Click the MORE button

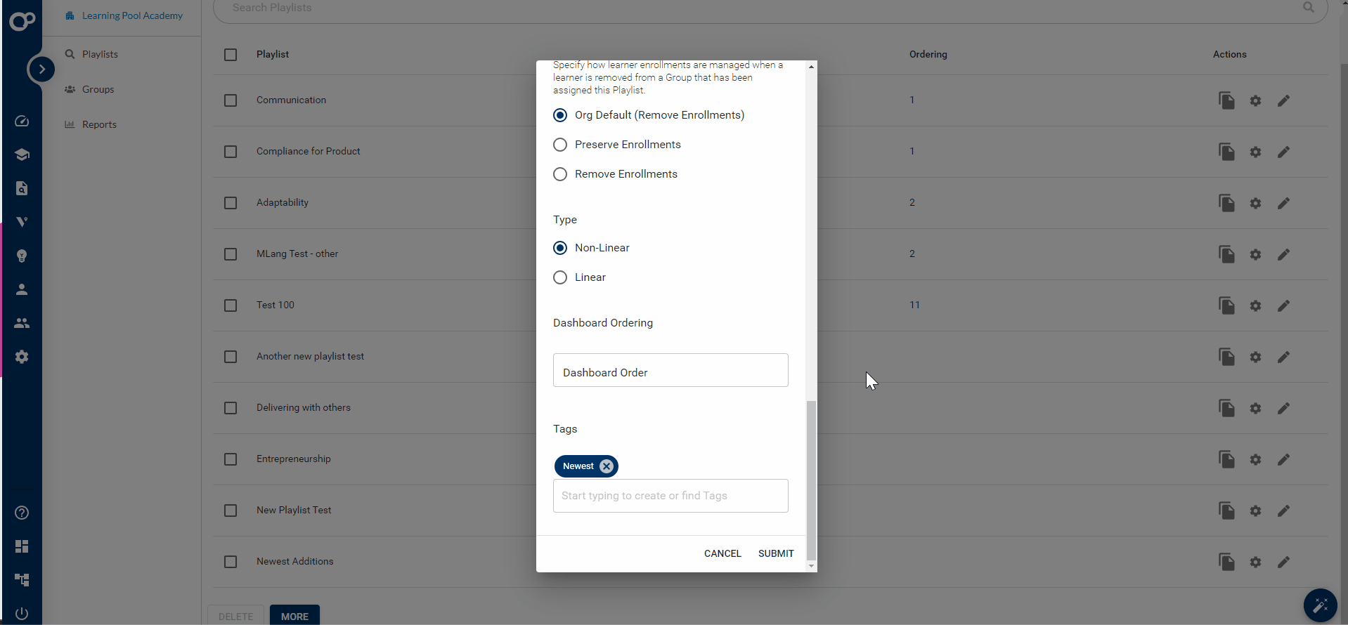click(294, 615)
